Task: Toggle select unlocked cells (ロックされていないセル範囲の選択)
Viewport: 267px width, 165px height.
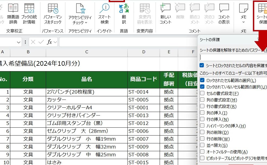Action: [x=202, y=87]
